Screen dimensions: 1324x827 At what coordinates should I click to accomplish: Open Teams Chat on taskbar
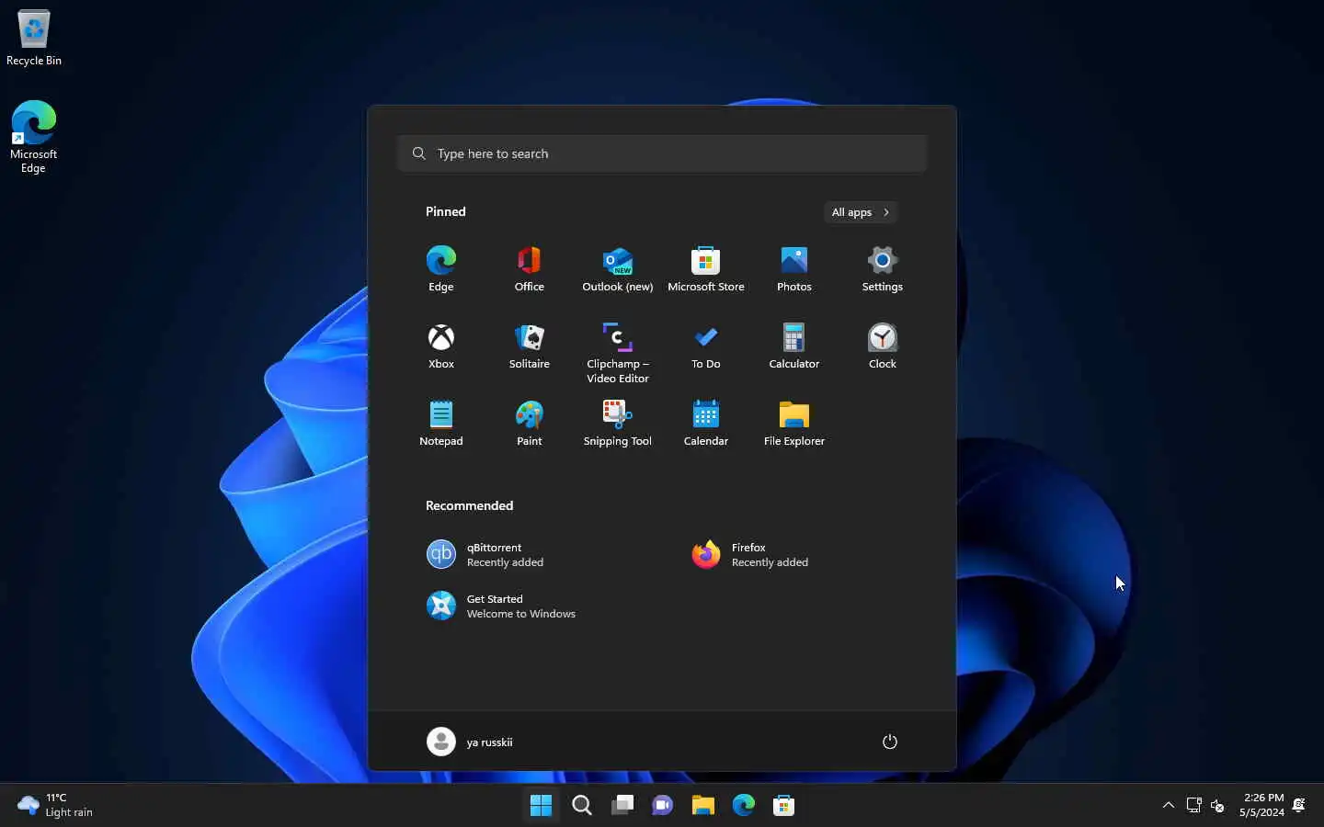click(663, 806)
